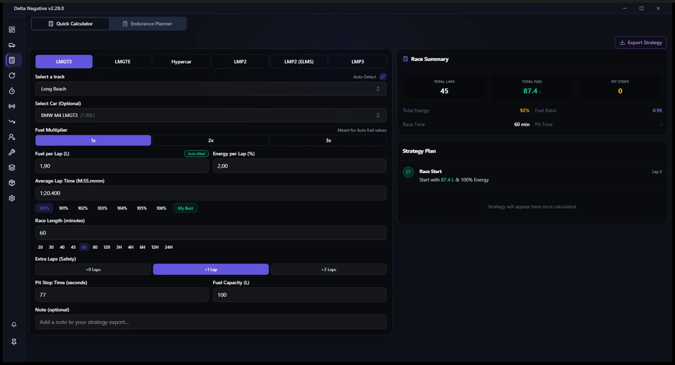Open the dashboard grid icon in sidebar
This screenshot has width=675, height=365.
pyautogui.click(x=12, y=30)
